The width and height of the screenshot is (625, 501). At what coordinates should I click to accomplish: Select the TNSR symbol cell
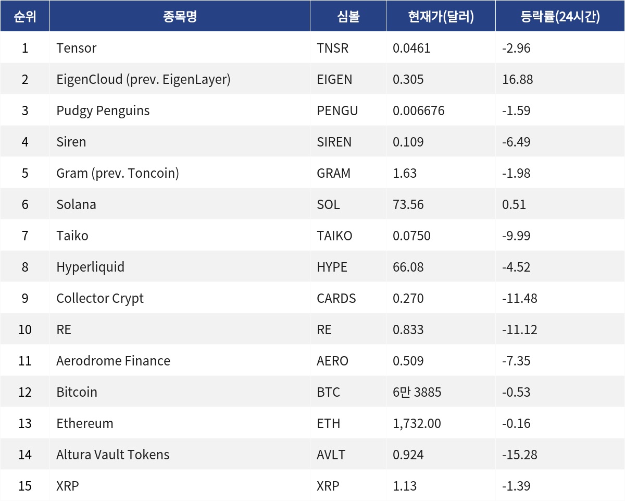point(348,48)
